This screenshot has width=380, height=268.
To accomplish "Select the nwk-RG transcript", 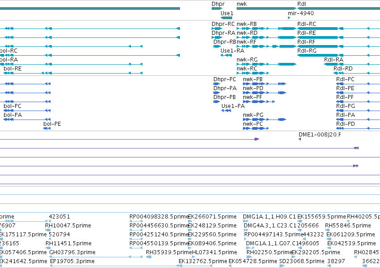I will [266, 64].
